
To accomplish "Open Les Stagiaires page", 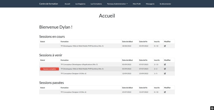I will coord(80,4).
